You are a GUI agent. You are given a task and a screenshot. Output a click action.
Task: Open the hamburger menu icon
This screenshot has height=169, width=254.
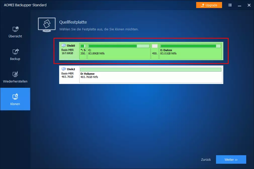[x=230, y=5]
